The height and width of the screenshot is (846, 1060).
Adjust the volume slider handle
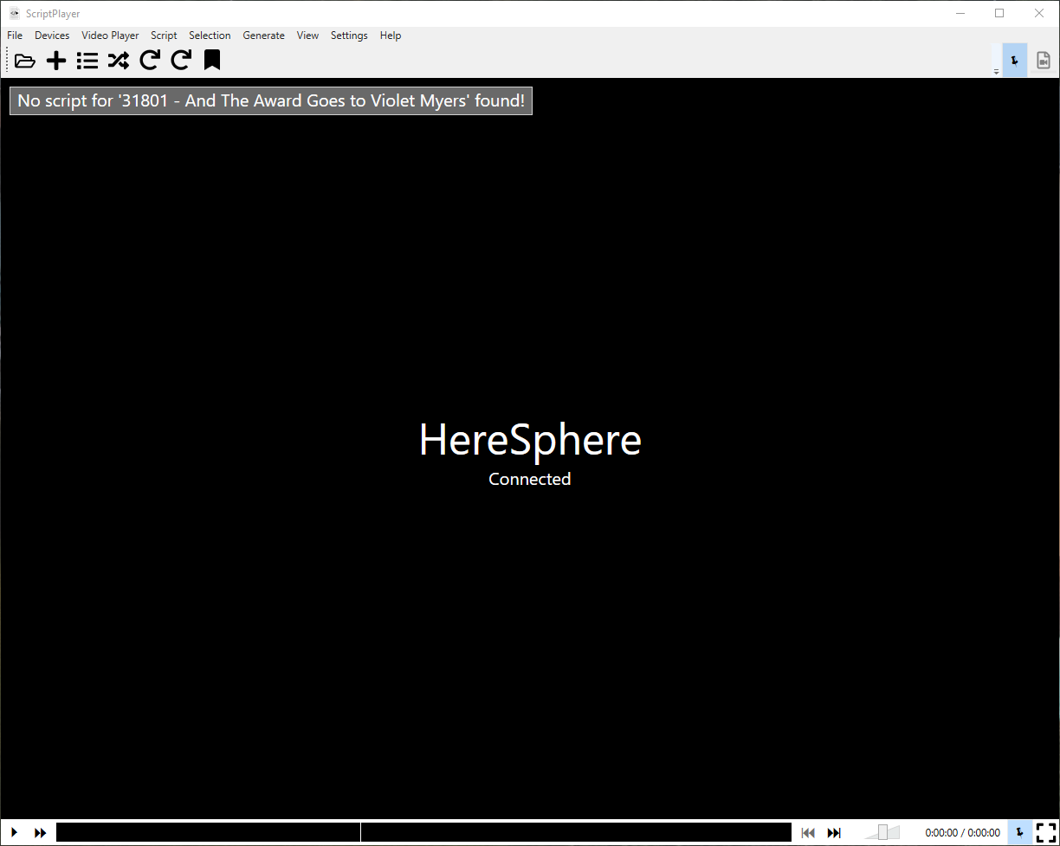point(882,832)
